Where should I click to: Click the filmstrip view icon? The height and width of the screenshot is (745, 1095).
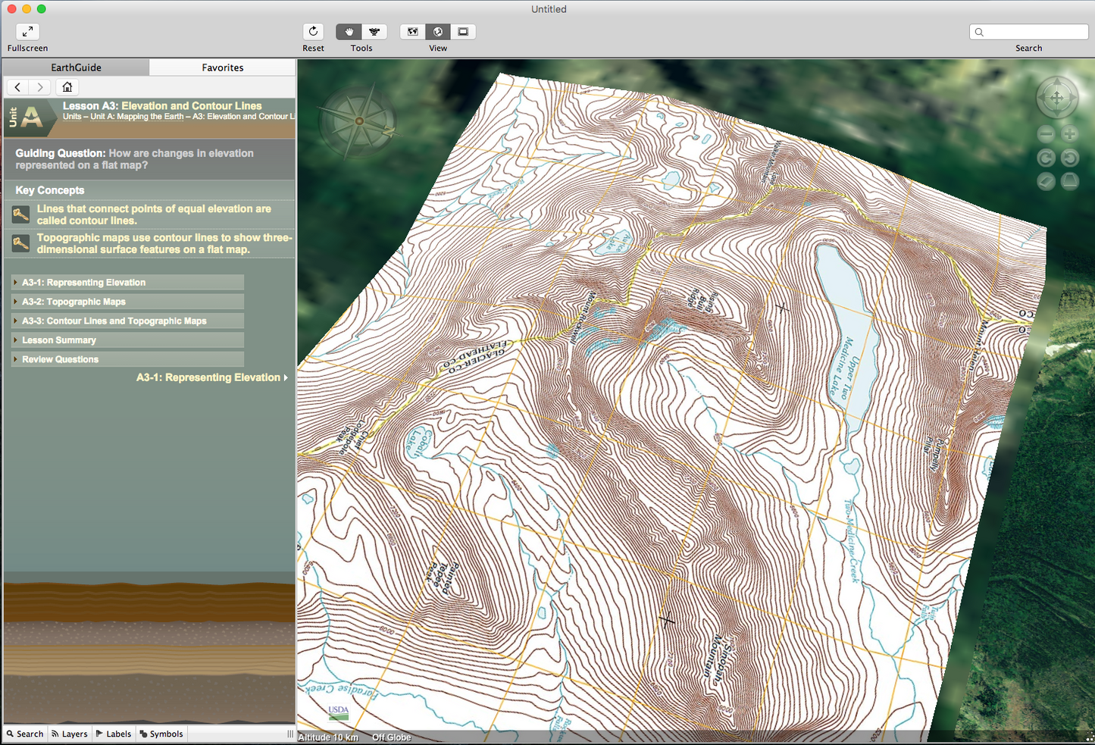point(463,32)
